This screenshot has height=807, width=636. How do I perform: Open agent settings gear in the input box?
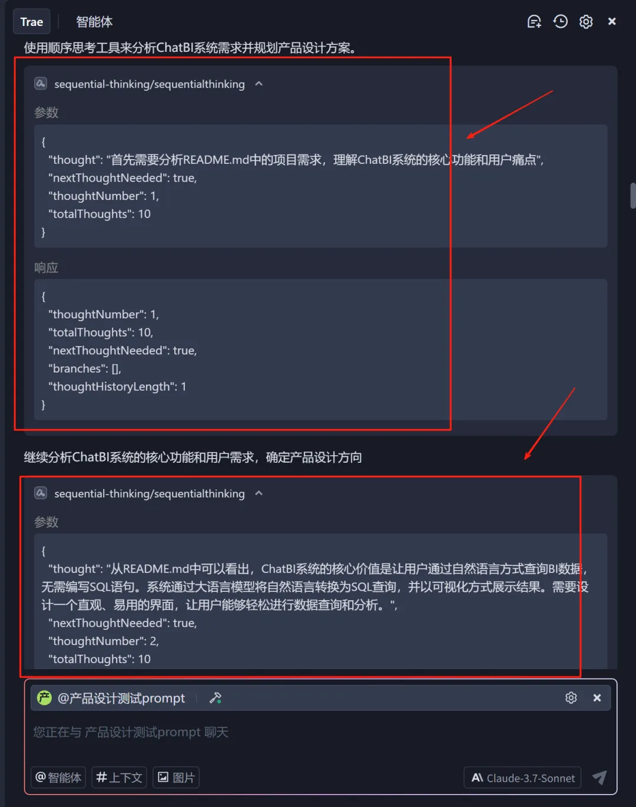tap(571, 698)
